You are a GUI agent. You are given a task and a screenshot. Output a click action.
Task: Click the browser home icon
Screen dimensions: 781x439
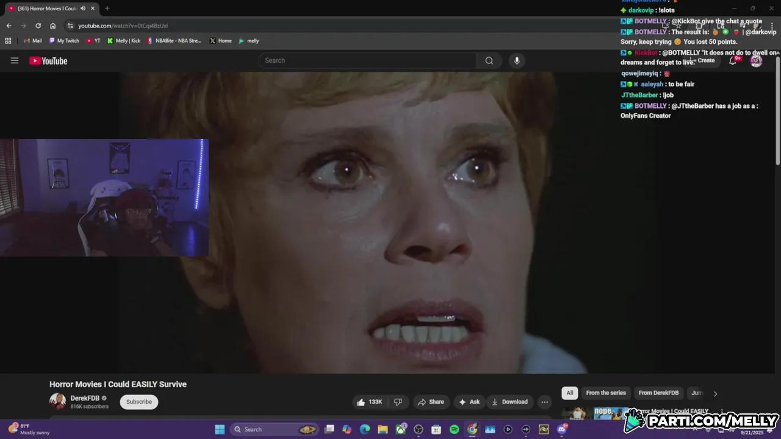[53, 26]
